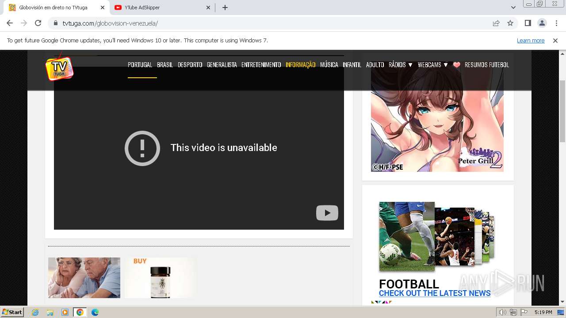Open a new tab with plus button
The height and width of the screenshot is (318, 566).
(x=225, y=8)
